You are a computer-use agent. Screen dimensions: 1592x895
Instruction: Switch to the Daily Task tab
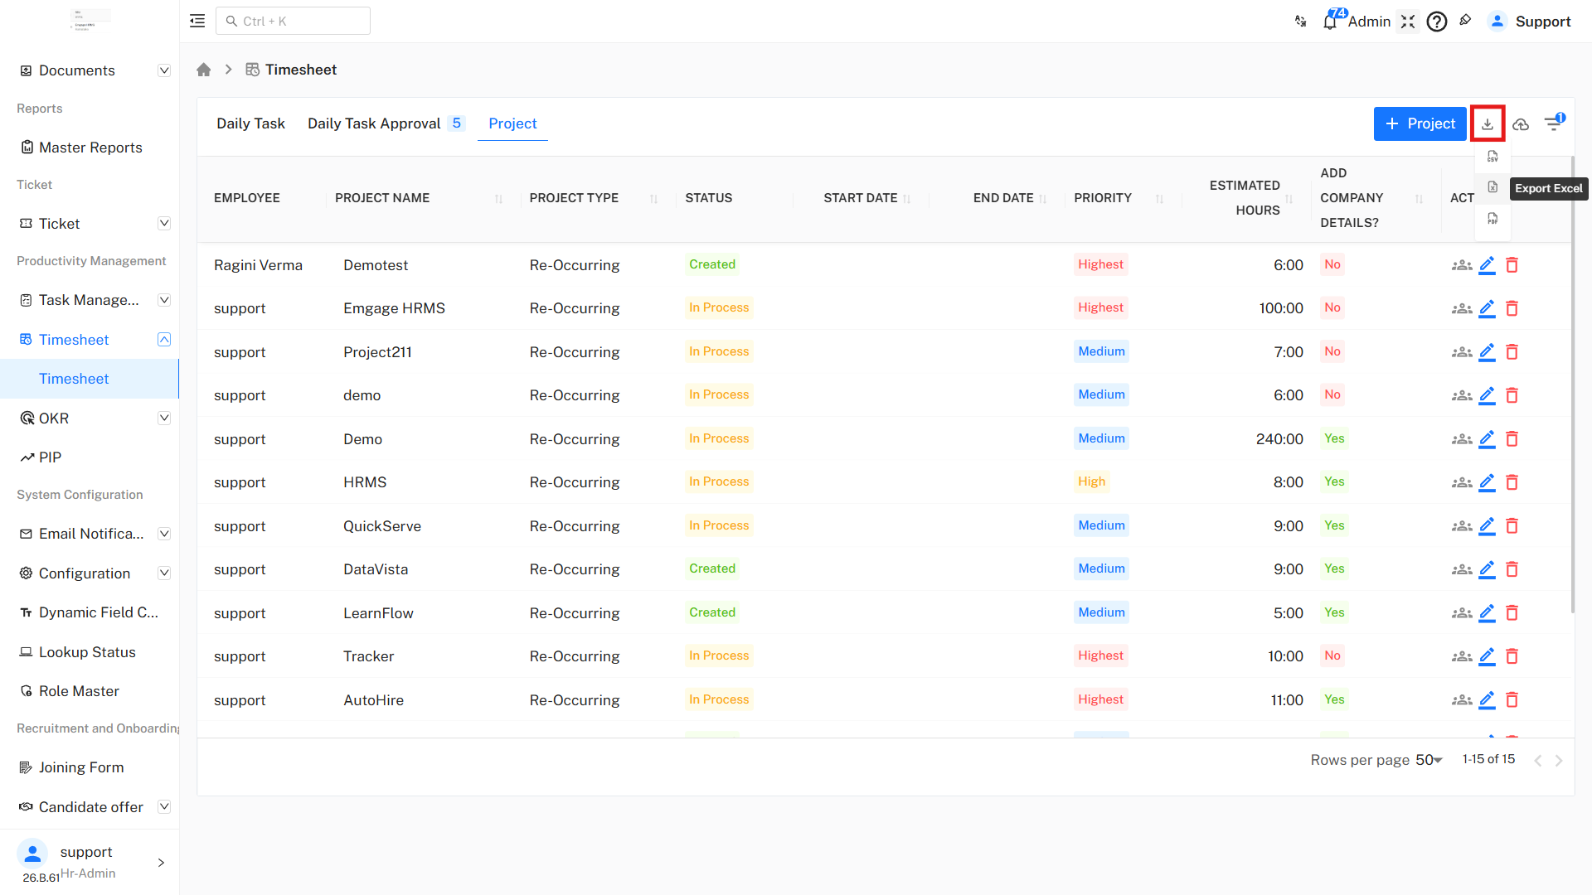[x=250, y=123]
